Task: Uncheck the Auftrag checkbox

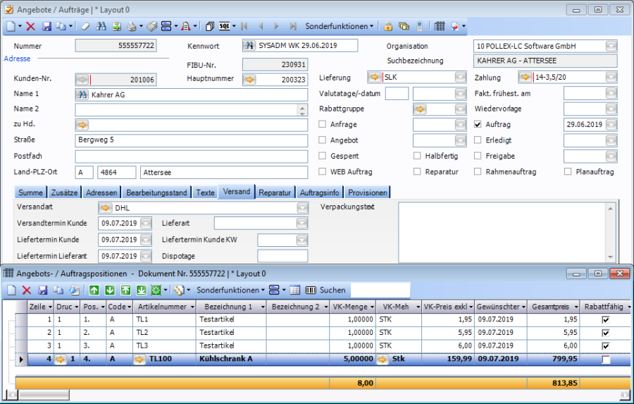Action: [478, 125]
